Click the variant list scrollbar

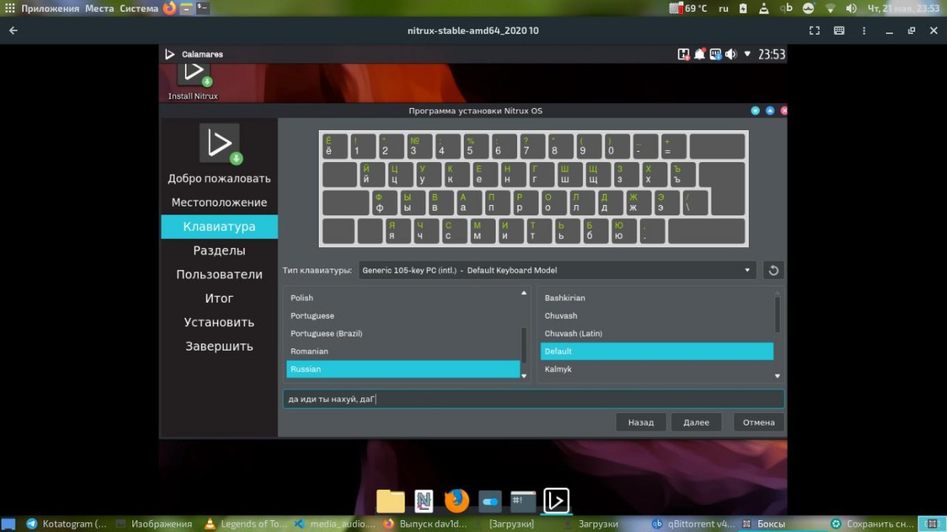pos(778,314)
